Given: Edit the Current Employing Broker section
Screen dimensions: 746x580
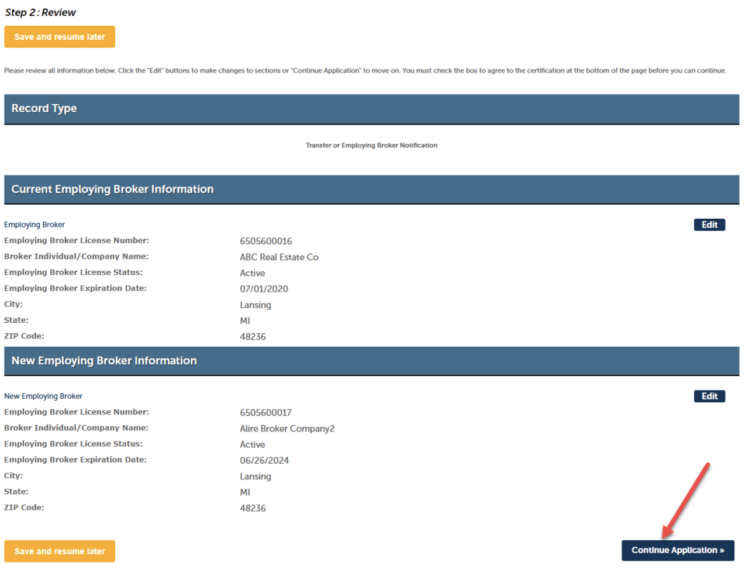Looking at the screenshot, I should pos(709,225).
